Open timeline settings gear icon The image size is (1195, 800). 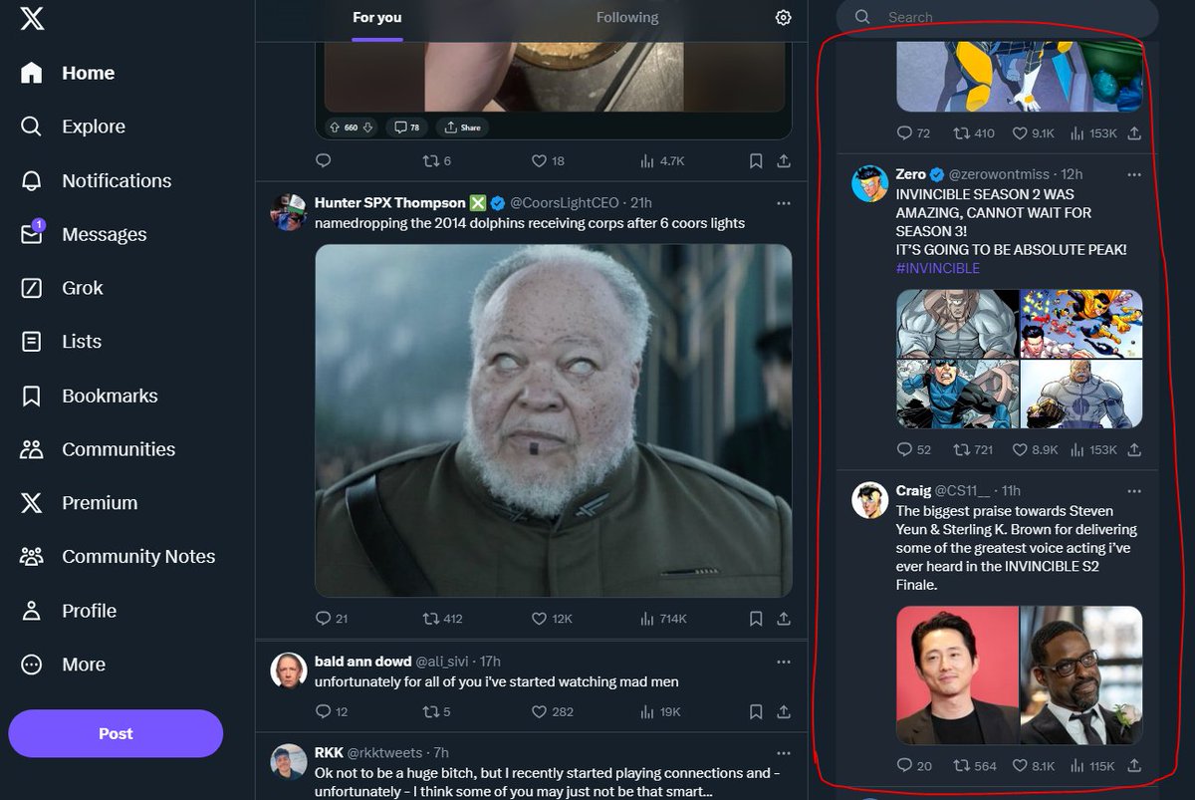click(x=784, y=18)
